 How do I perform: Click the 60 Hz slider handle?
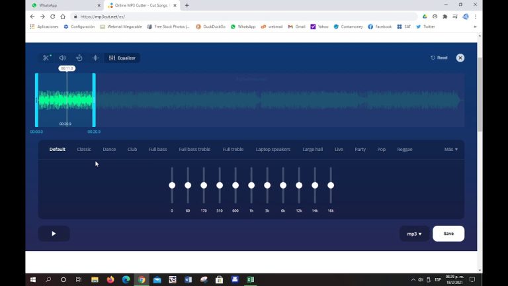[188, 185]
